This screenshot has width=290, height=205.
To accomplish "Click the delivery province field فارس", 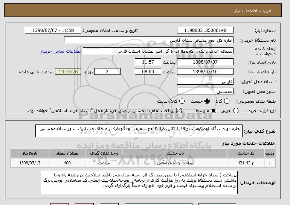I will pyautogui.click(x=205, y=82).
